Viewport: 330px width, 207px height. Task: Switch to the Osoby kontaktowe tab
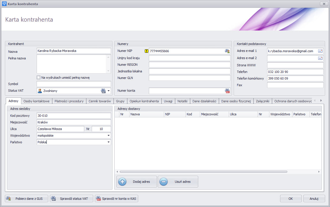point(37,101)
